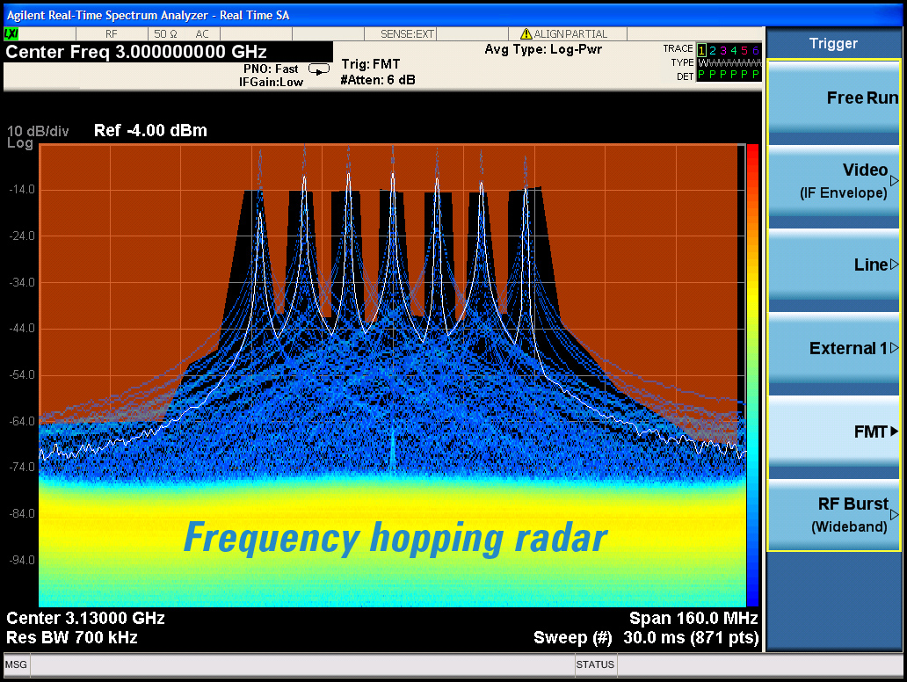The height and width of the screenshot is (682, 907).
Task: Select the cyan trace 2 indicator
Action: coord(713,50)
